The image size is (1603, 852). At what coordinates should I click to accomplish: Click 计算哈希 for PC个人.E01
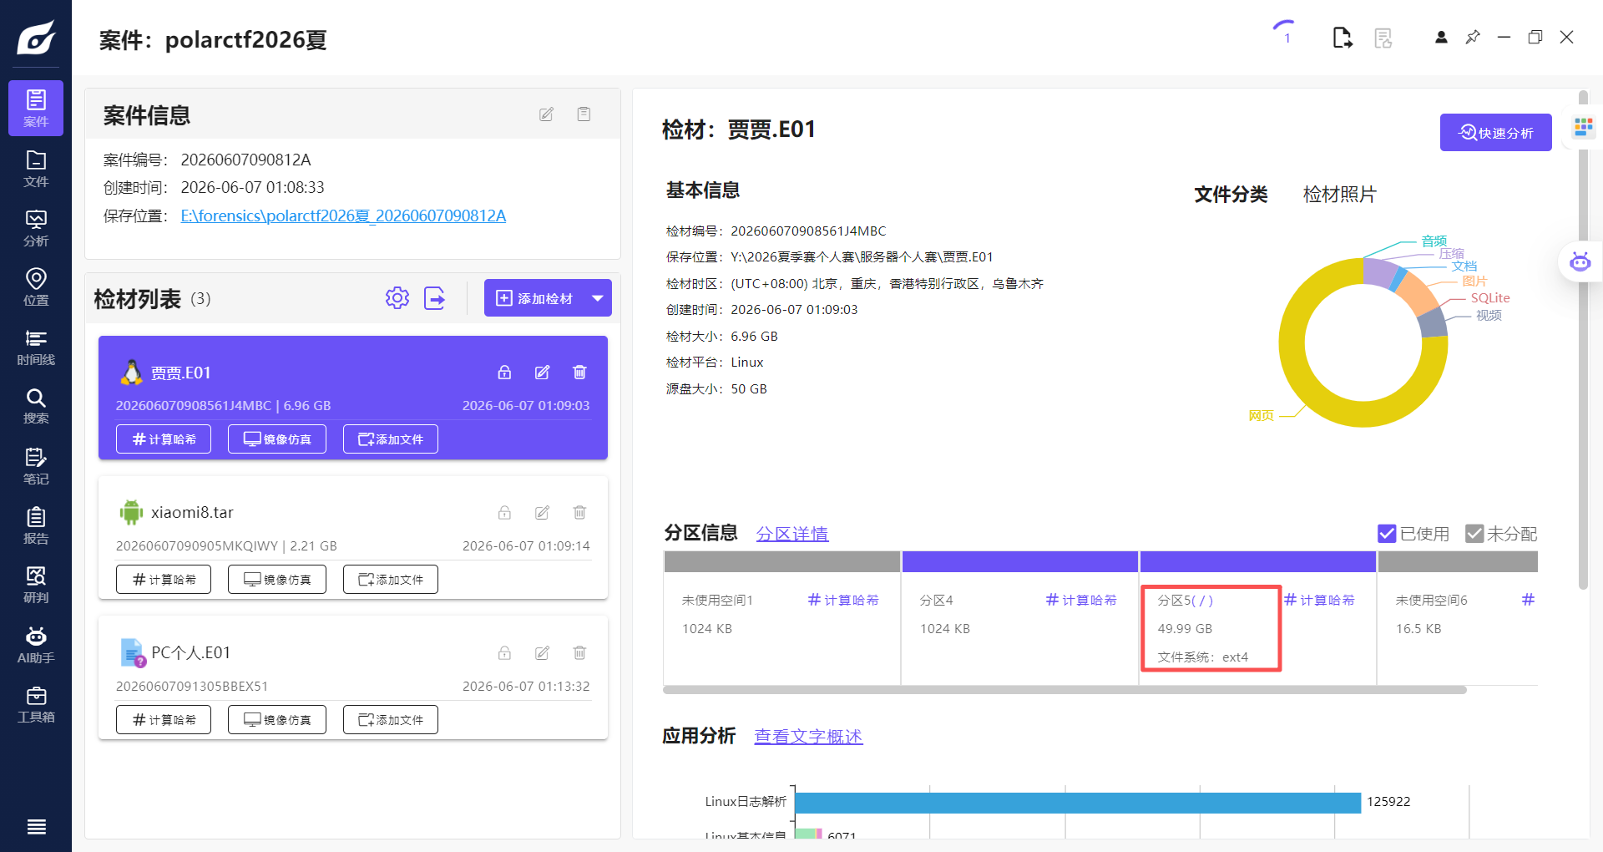click(x=164, y=720)
